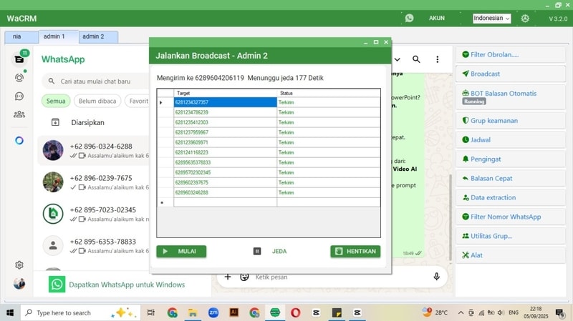Open chat +62 896-0239-7675
The image size is (573, 321).
click(93, 182)
